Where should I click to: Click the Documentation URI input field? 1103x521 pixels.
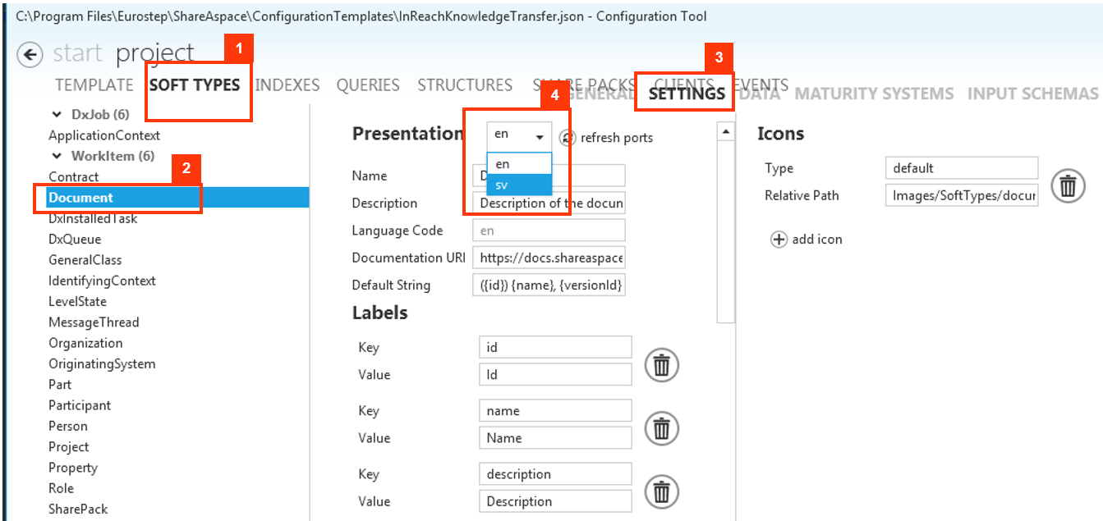548,257
